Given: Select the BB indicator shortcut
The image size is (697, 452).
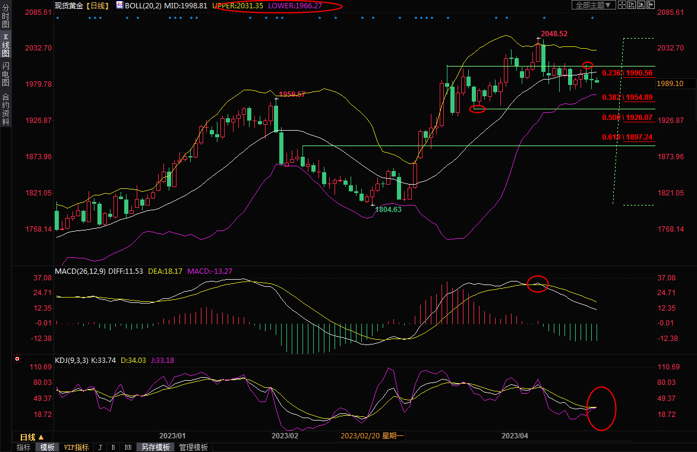Looking at the screenshot, I should (x=128, y=447).
